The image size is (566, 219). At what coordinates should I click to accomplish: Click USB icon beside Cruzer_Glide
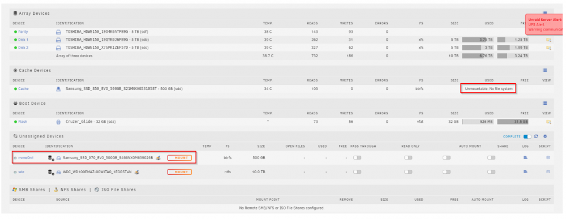[58, 122]
